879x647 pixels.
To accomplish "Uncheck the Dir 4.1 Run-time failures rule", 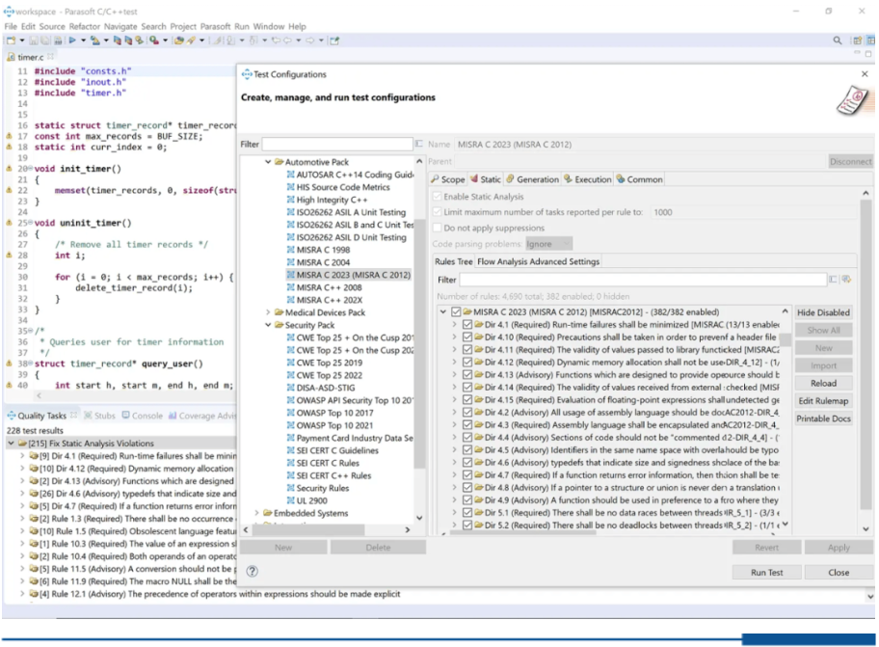I will [466, 325].
